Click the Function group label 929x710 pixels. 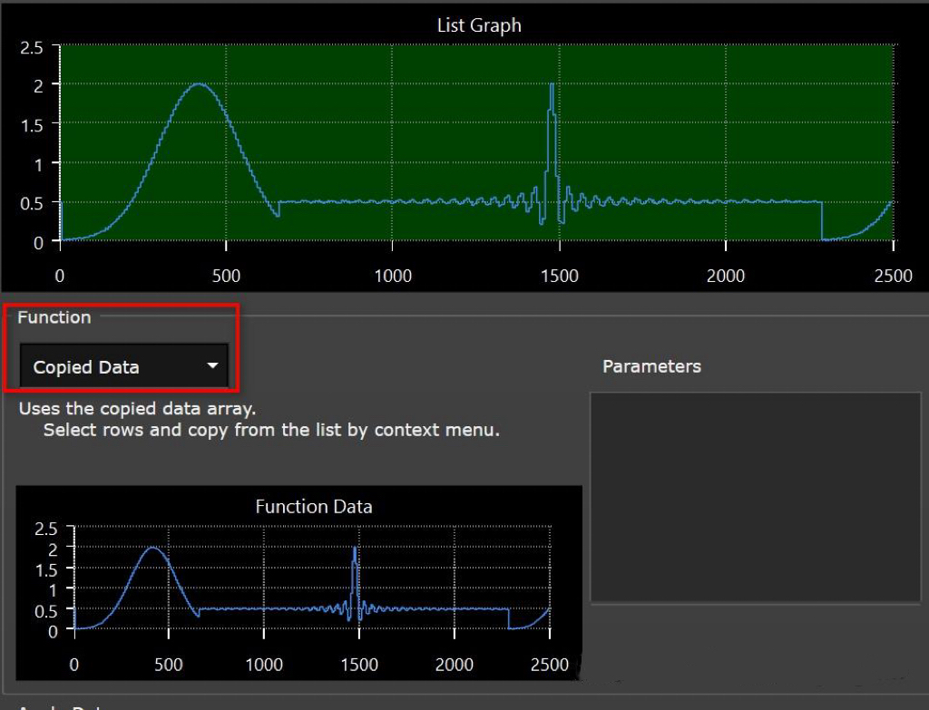[54, 317]
